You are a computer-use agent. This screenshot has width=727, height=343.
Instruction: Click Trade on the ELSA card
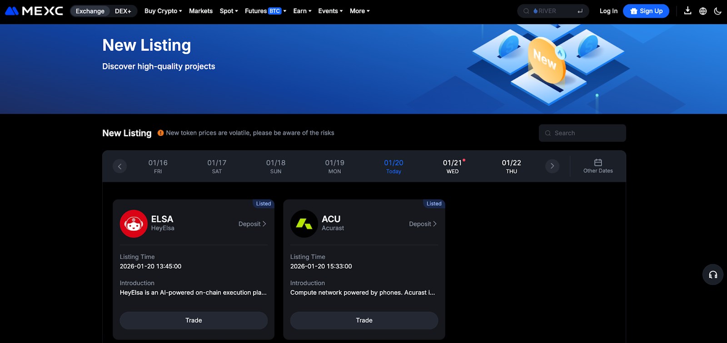(194, 320)
